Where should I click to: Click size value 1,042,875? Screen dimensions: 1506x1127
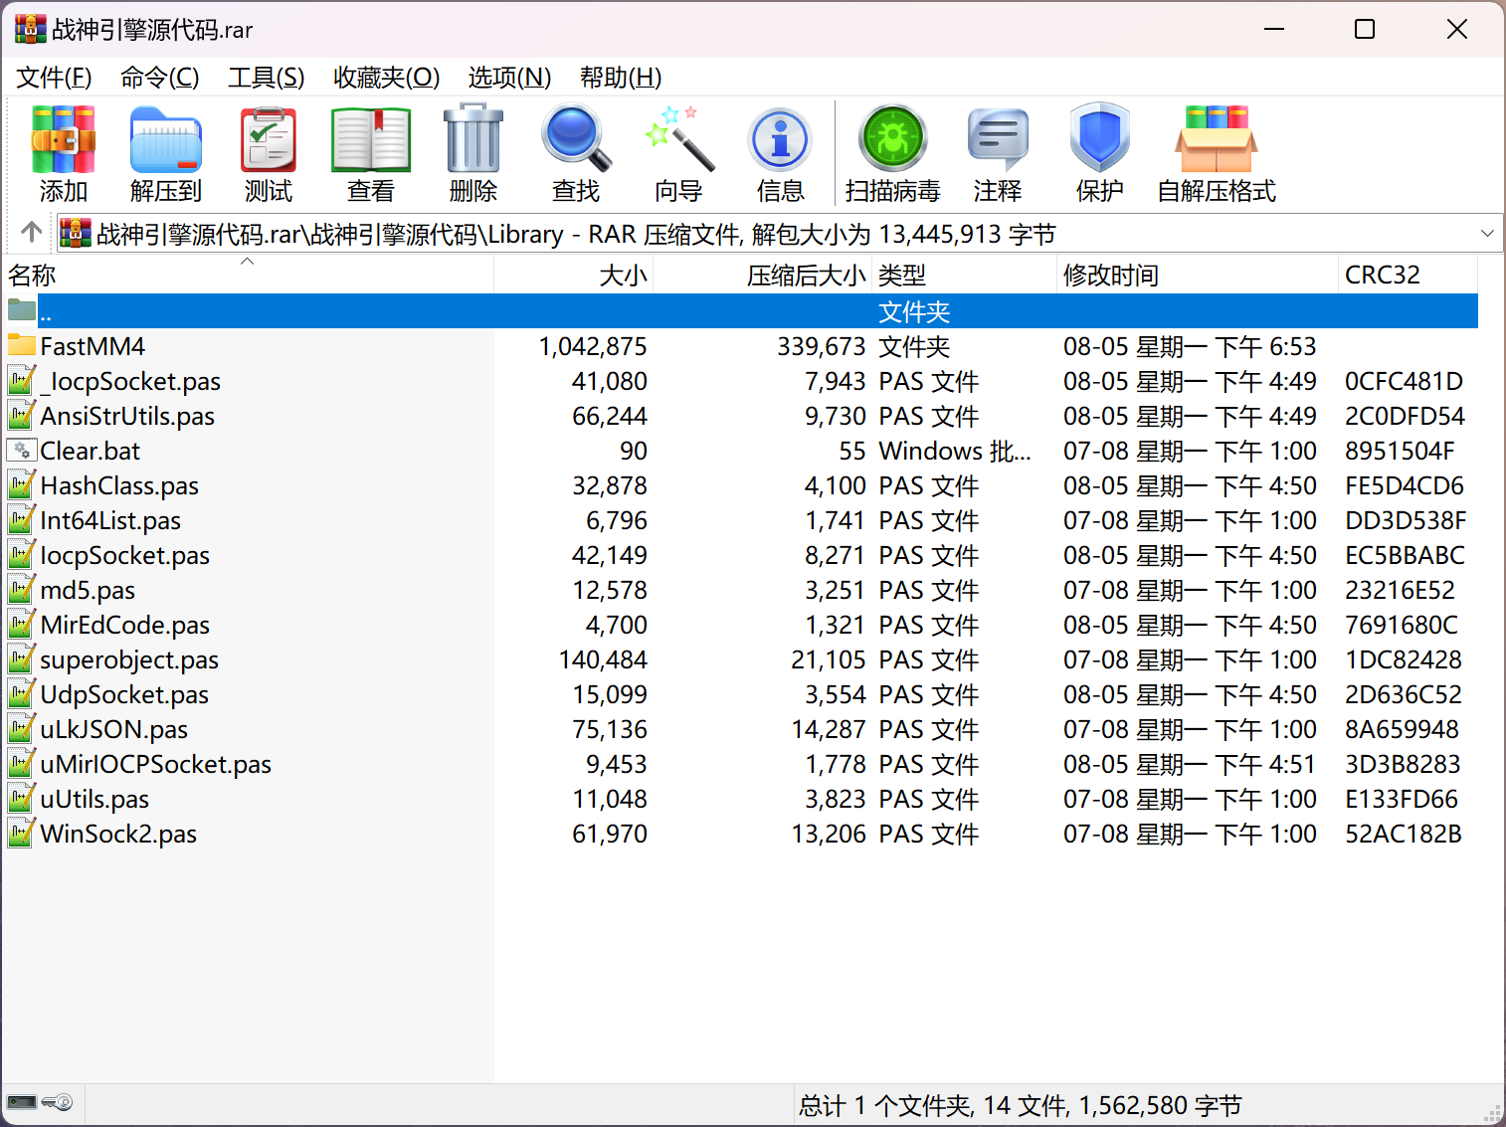593,346
